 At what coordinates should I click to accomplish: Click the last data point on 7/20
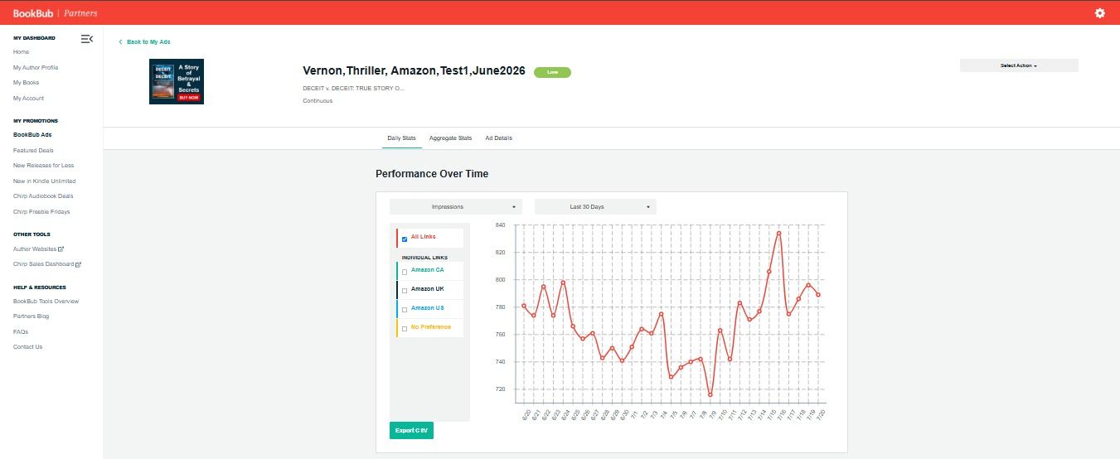tap(818, 294)
